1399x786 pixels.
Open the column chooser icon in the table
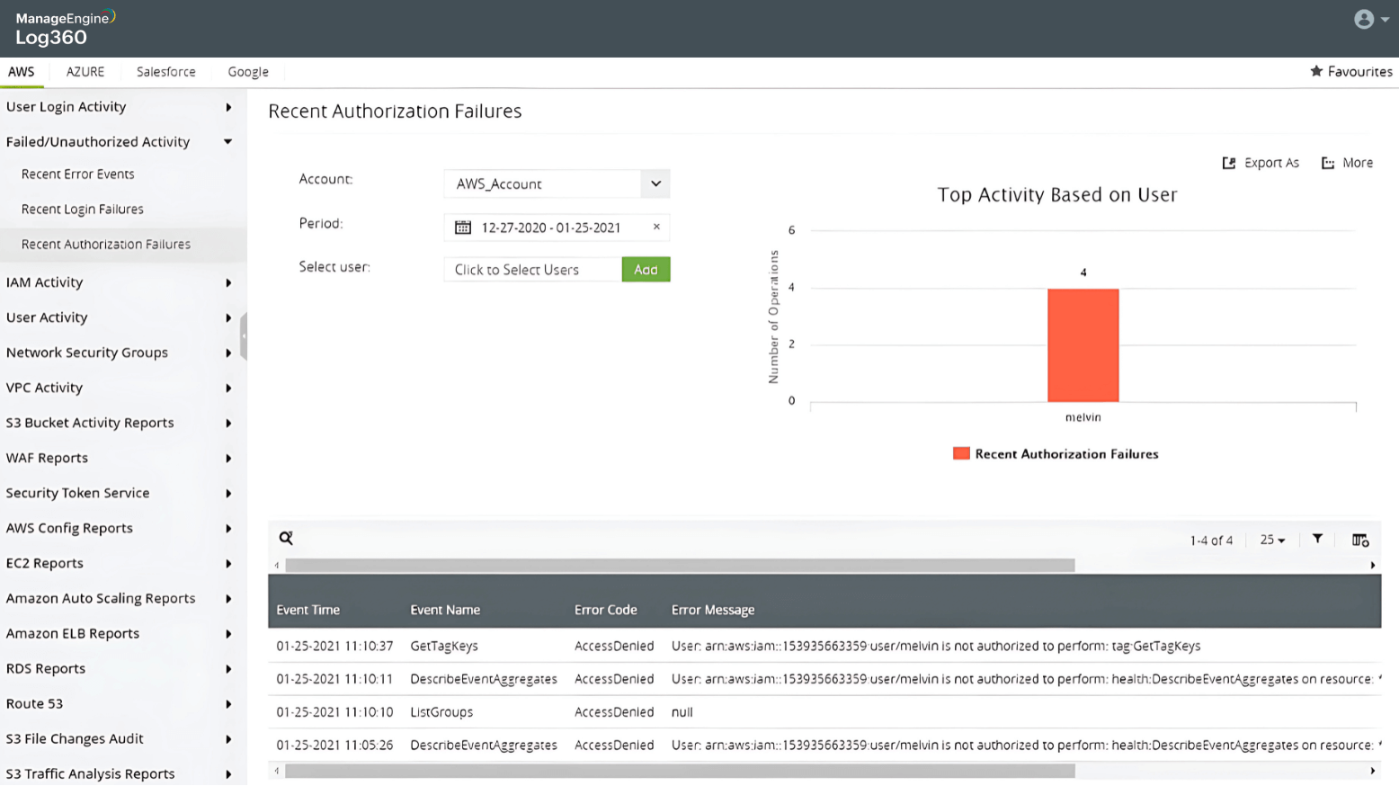1359,539
